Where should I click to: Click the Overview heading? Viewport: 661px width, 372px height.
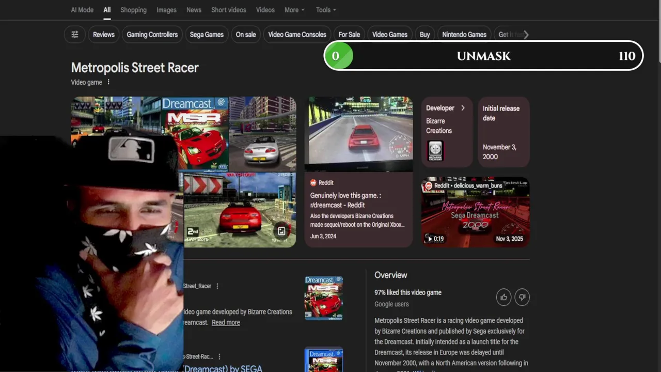click(x=391, y=275)
